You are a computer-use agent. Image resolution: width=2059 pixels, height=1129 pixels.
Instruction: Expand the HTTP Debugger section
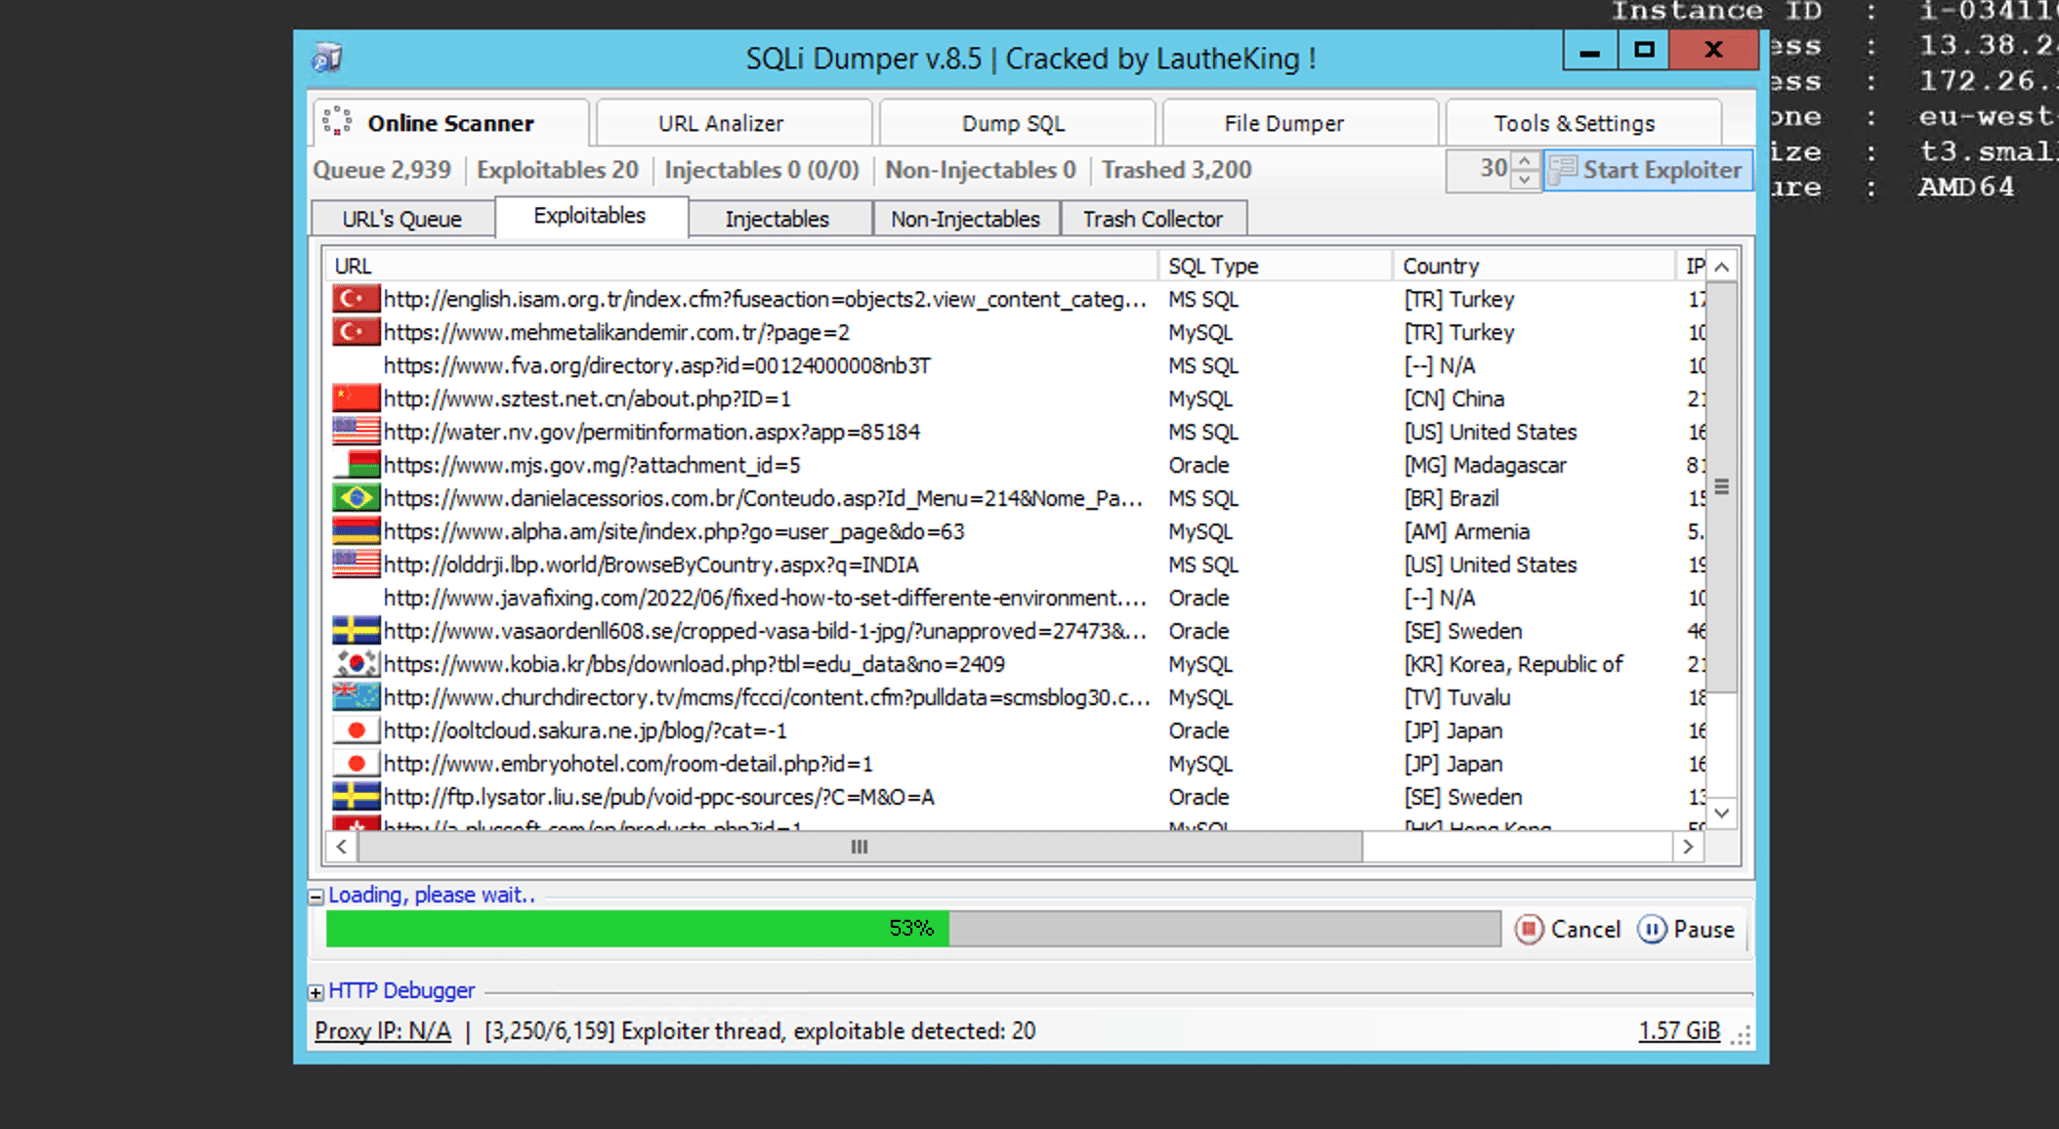click(x=316, y=992)
